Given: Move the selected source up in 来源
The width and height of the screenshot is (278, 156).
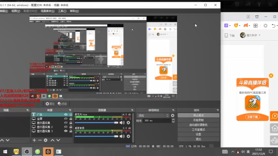Looking at the screenshot, I should click(x=52, y=140).
